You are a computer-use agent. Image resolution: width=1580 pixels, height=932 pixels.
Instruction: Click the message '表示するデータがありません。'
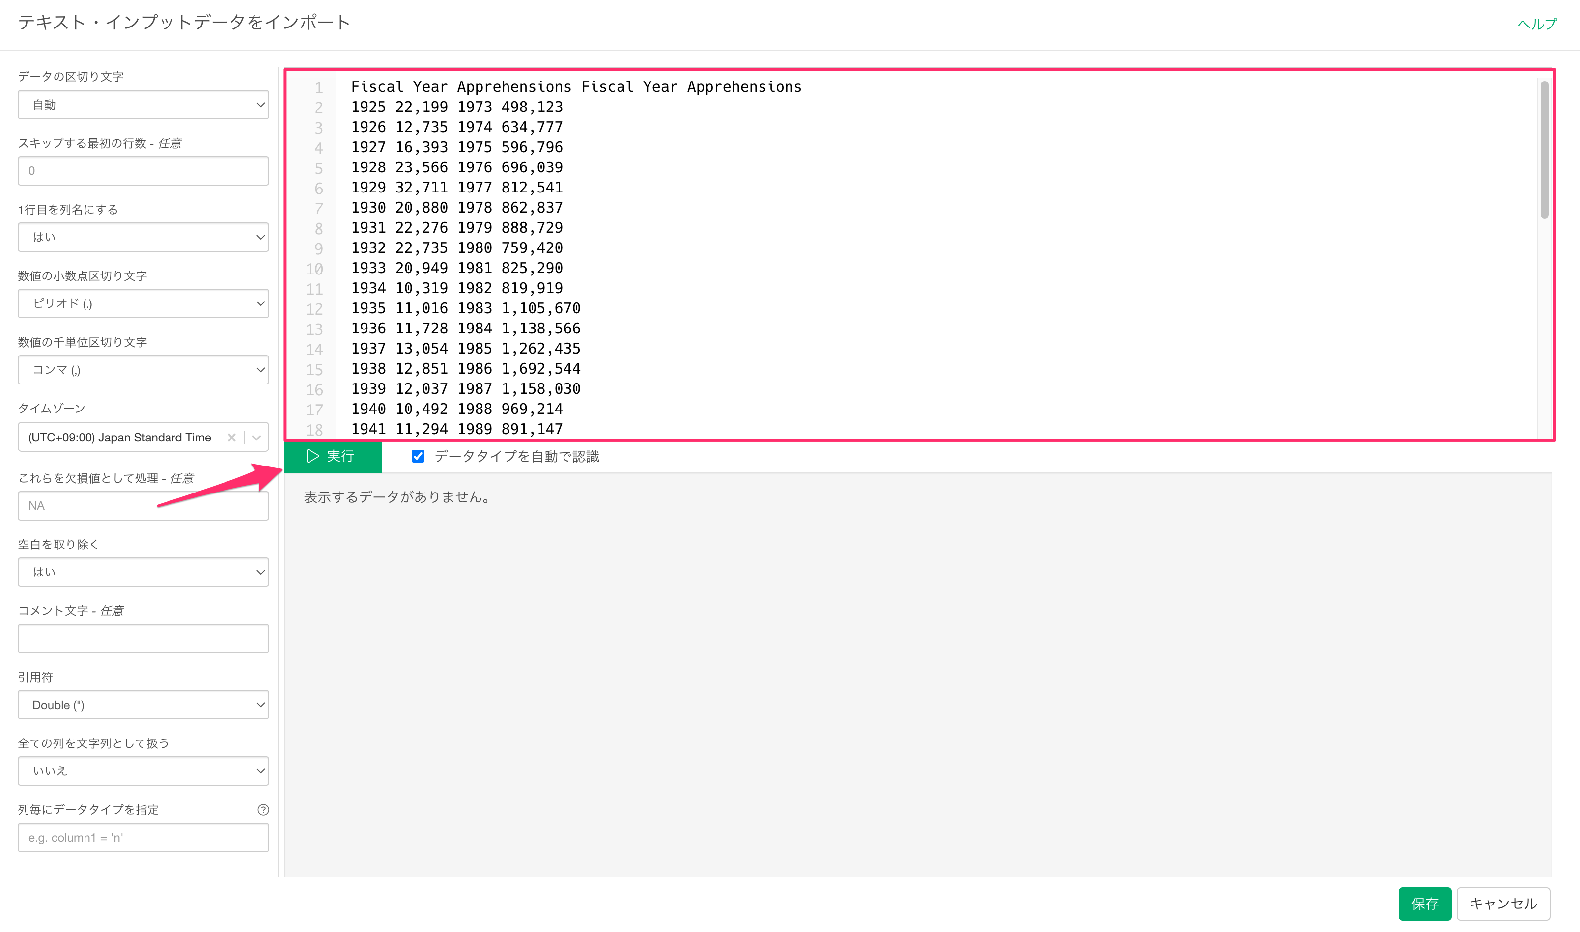(x=397, y=497)
